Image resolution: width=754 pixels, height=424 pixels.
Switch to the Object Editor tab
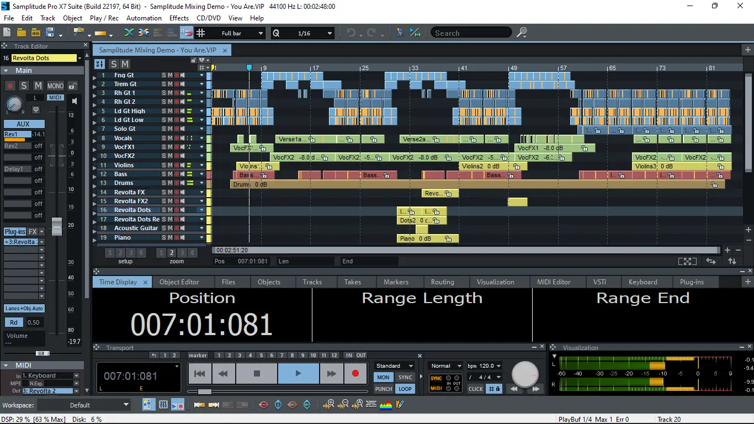click(179, 282)
